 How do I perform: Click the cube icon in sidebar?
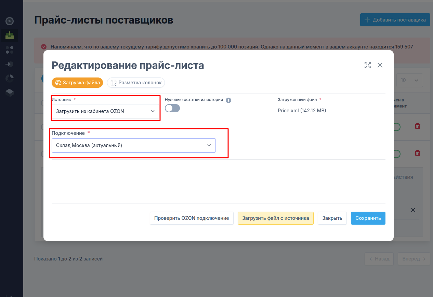point(10,93)
